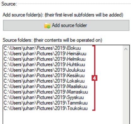Click empty area below Toukokuu in list

coord(63,118)
